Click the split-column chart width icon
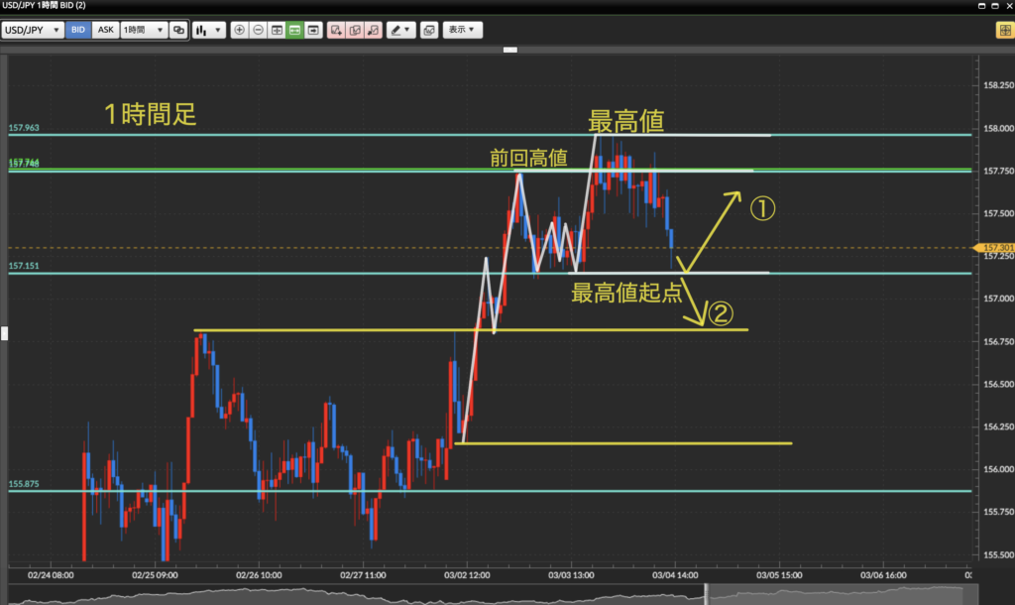The width and height of the screenshot is (1015, 605). (x=277, y=31)
